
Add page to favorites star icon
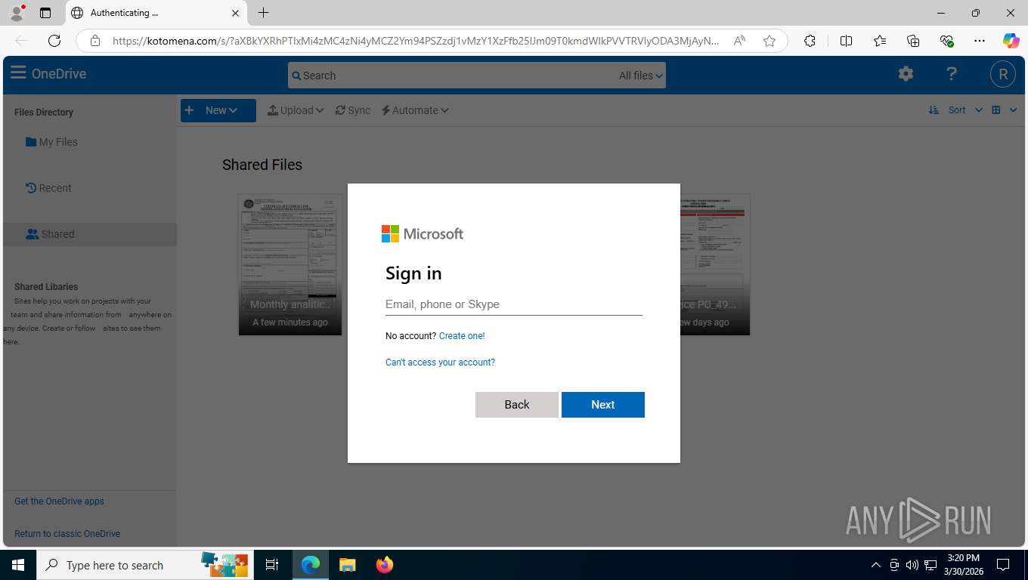[x=769, y=41]
